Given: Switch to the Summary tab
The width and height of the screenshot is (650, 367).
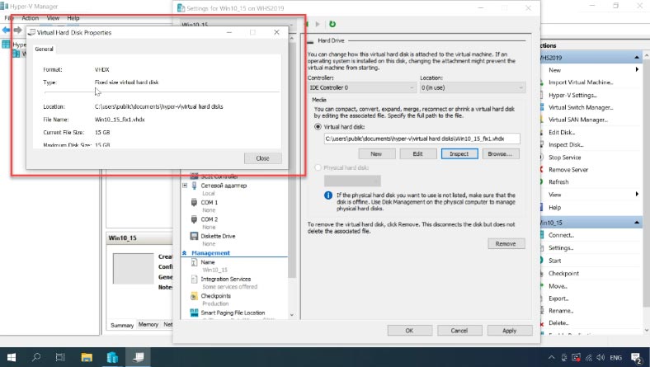Looking at the screenshot, I should pyautogui.click(x=122, y=325).
